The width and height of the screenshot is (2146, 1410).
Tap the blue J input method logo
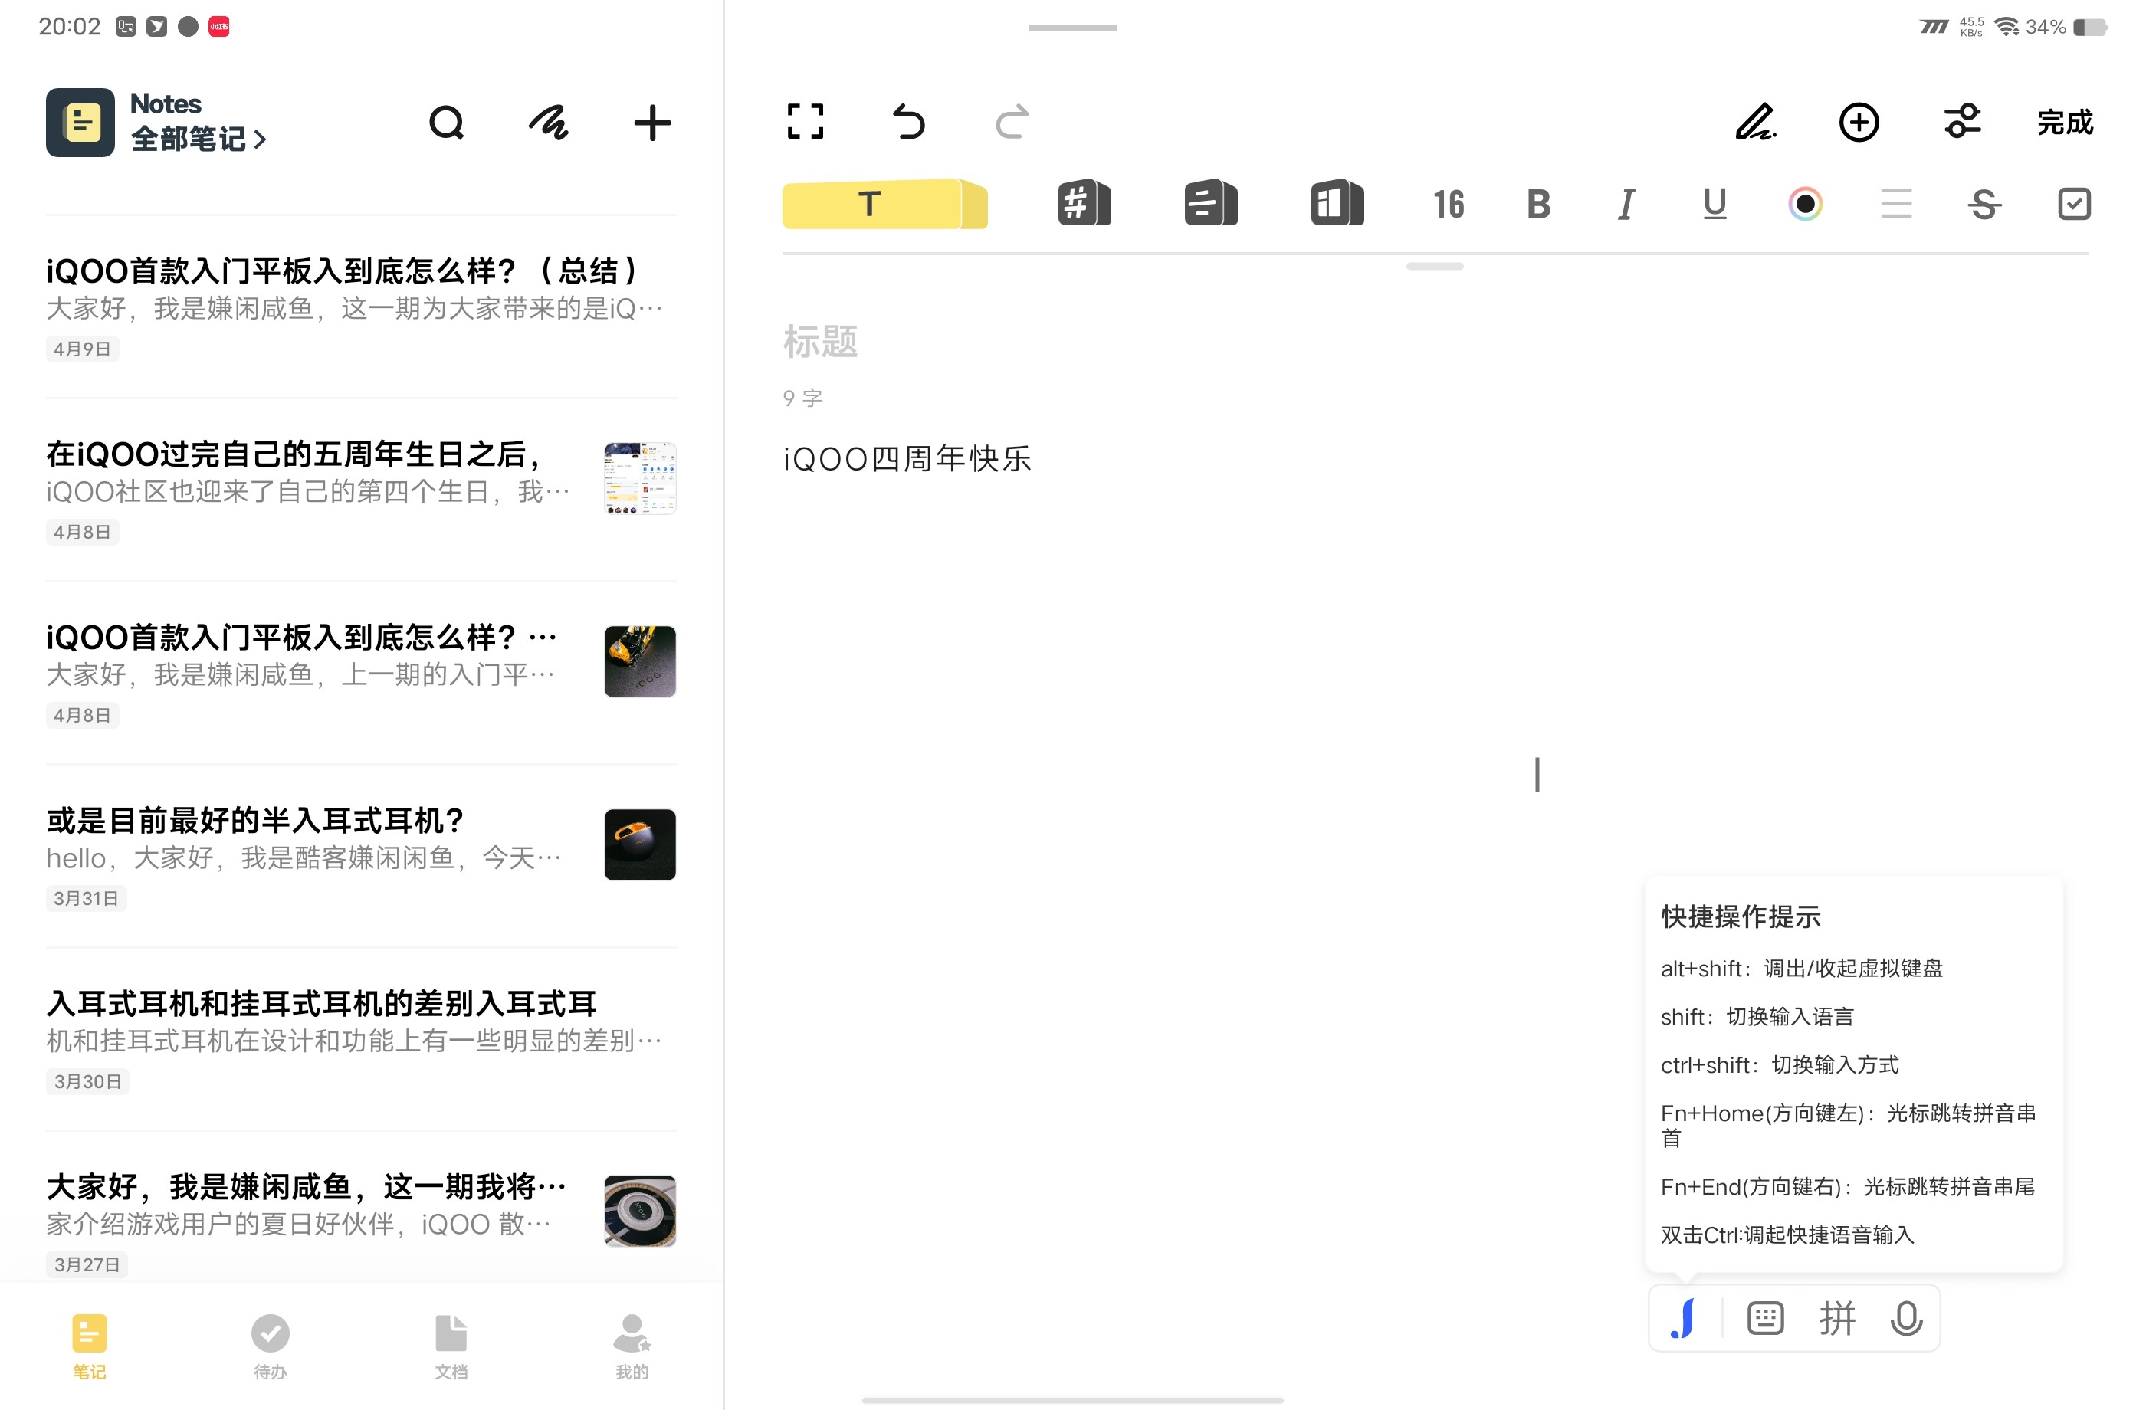pyautogui.click(x=1683, y=1318)
